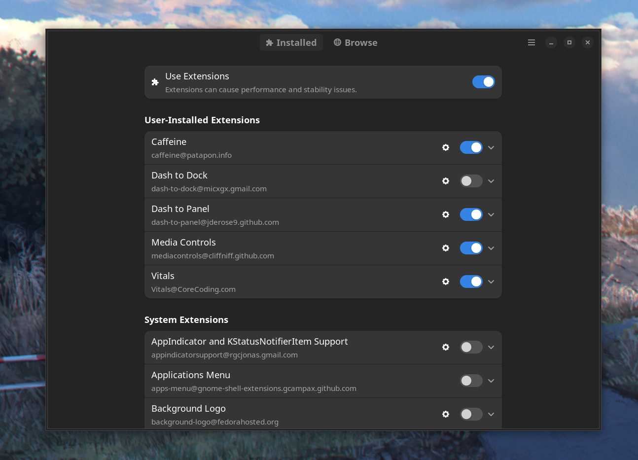638x460 pixels.
Task: Open the application's main menu
Action: (x=531, y=42)
